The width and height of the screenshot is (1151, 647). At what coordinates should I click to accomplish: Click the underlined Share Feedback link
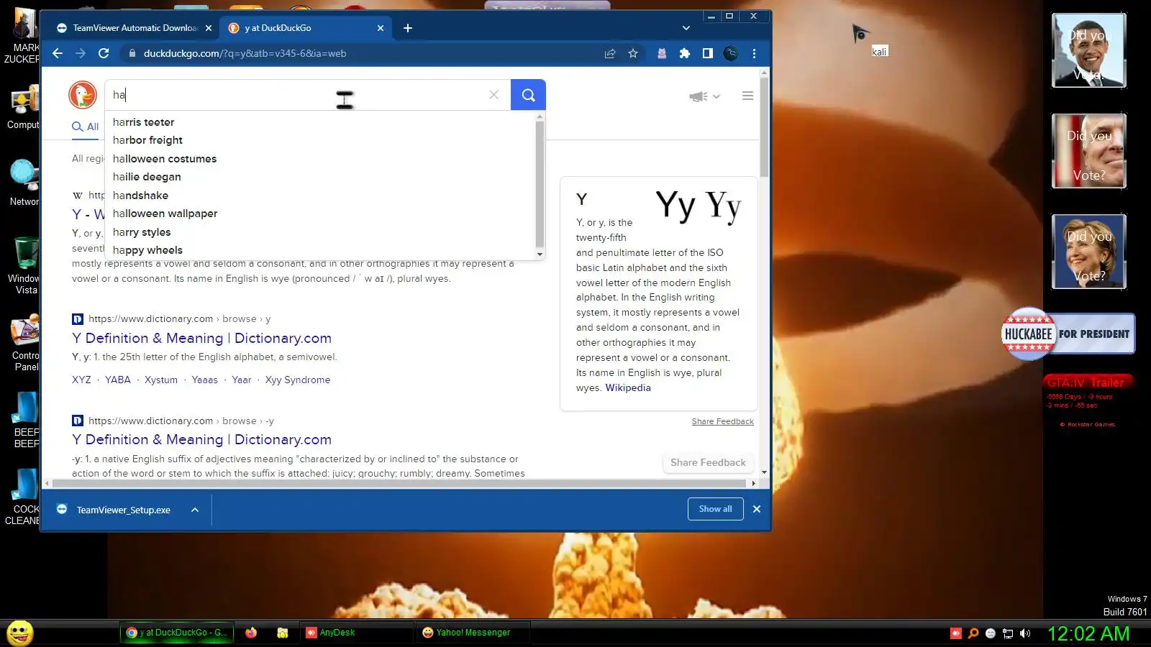coord(722,422)
